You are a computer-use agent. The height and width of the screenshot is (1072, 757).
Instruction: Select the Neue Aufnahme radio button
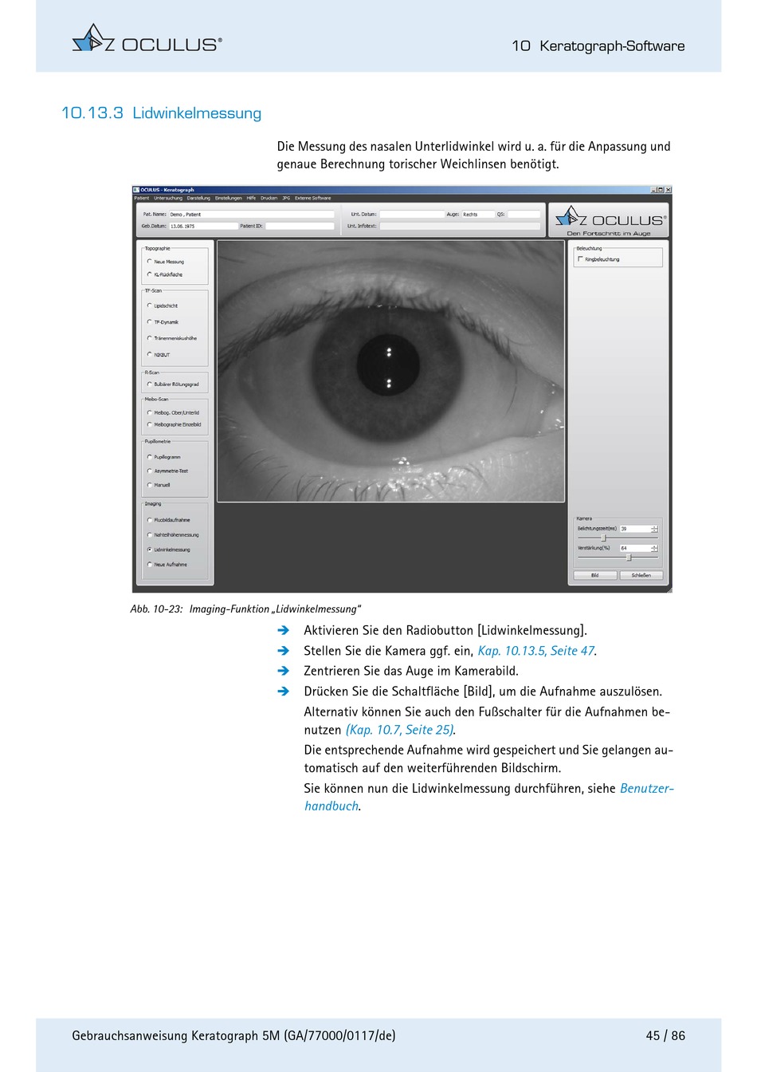point(149,565)
